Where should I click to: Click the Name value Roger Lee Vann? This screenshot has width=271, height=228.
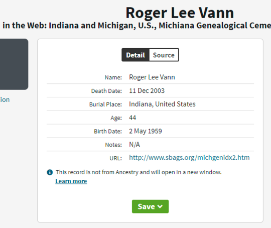point(152,77)
